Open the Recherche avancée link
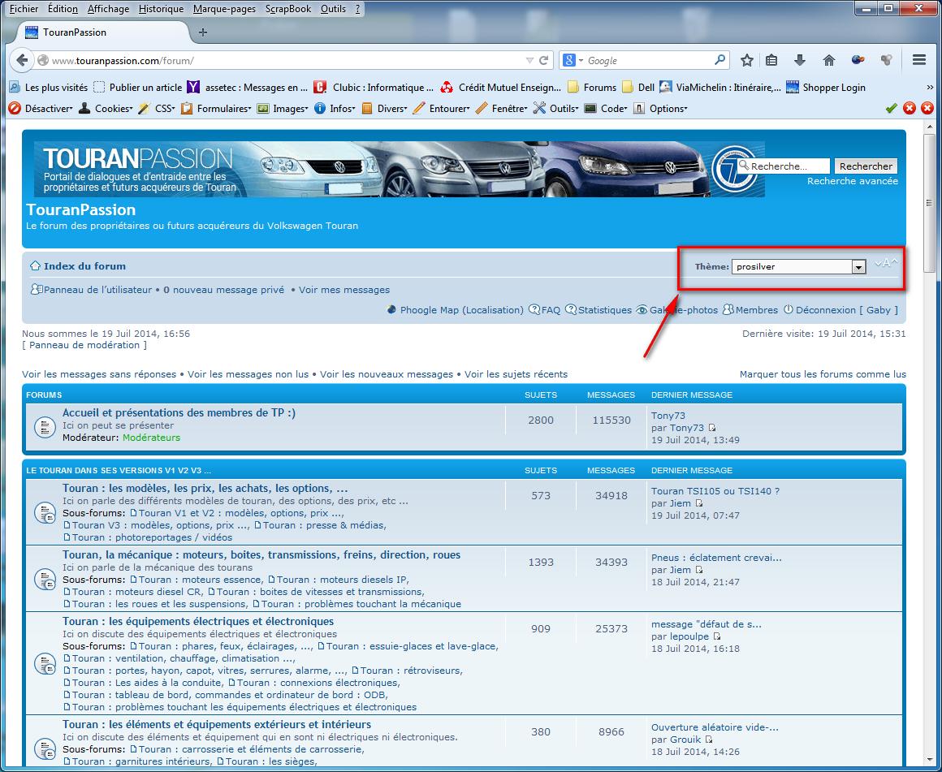This screenshot has height=772, width=942. (852, 181)
